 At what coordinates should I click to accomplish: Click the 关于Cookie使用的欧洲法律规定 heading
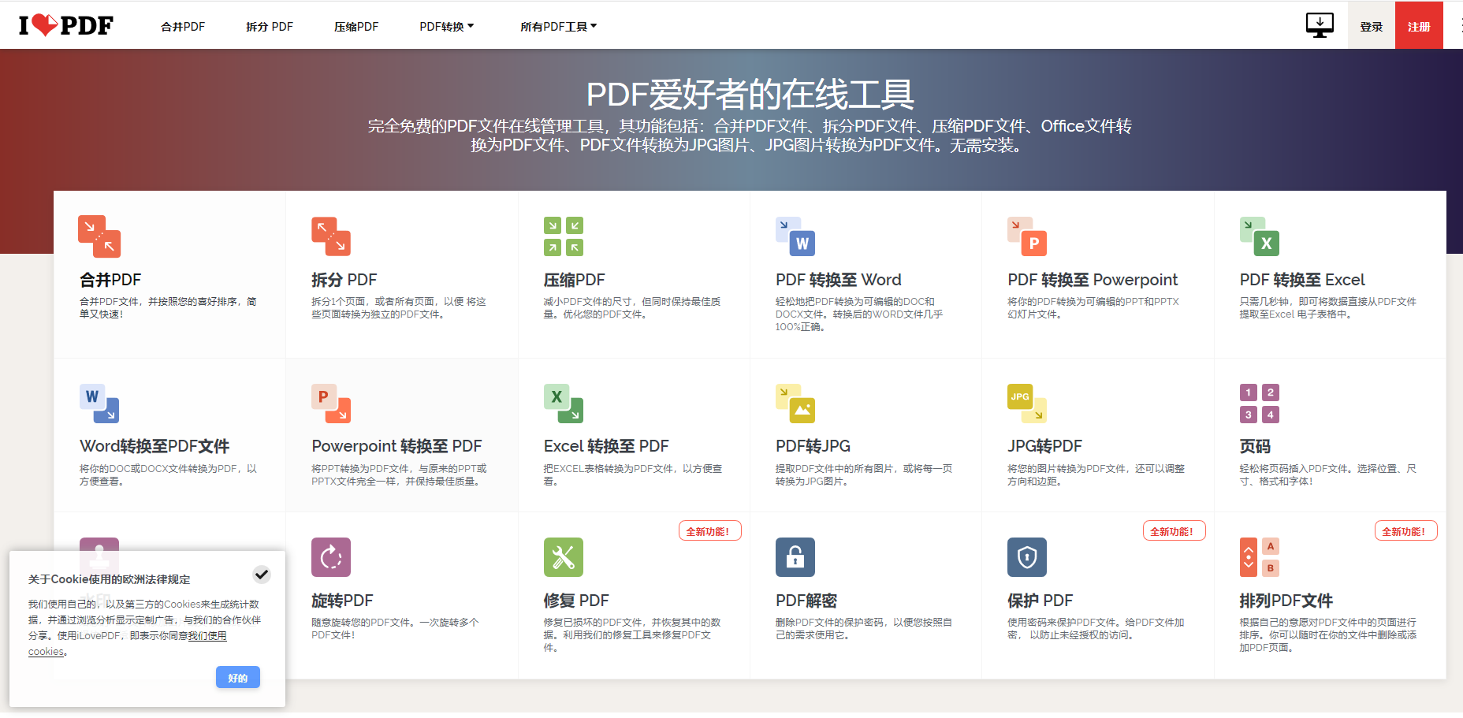pos(110,579)
